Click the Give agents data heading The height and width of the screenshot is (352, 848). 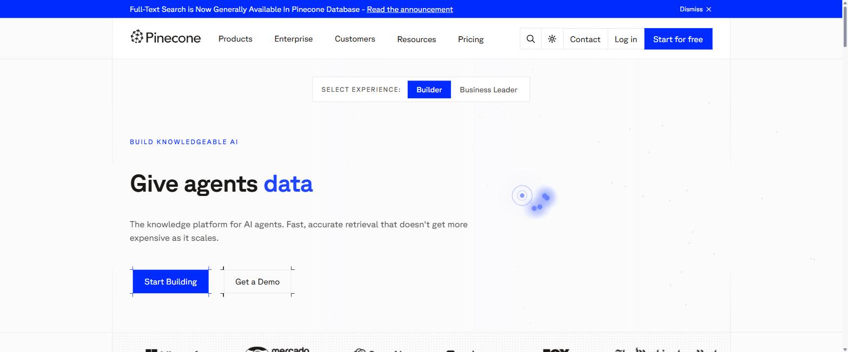(221, 184)
